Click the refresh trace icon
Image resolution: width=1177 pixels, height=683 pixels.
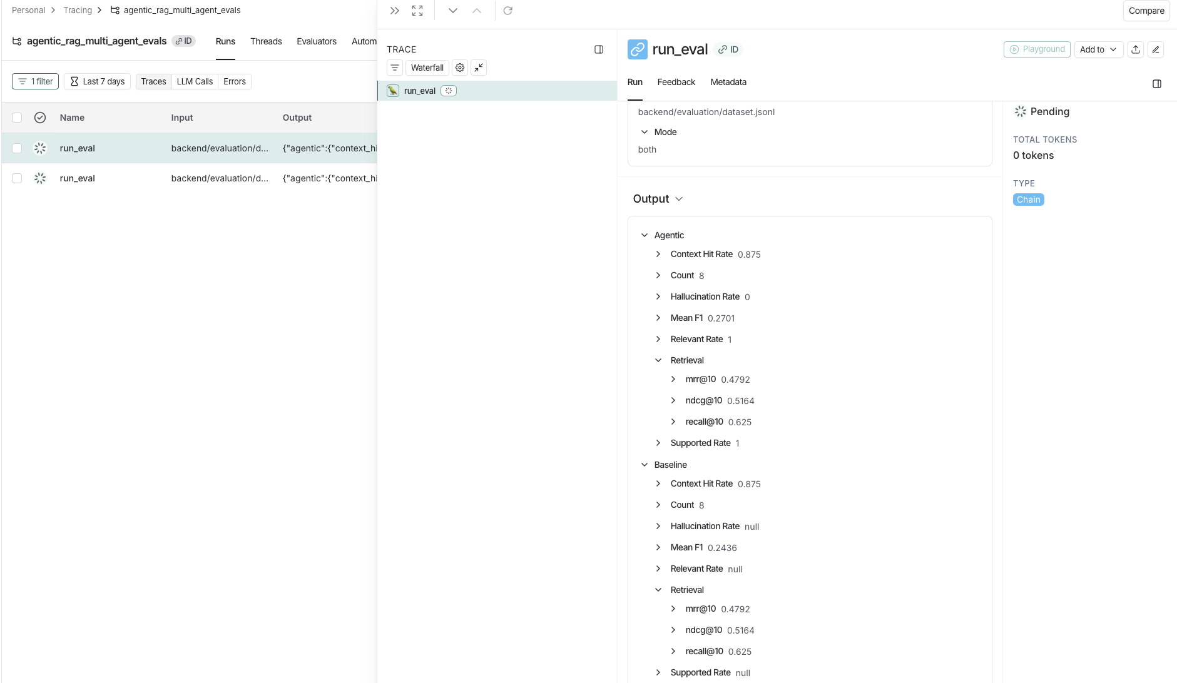click(x=507, y=11)
